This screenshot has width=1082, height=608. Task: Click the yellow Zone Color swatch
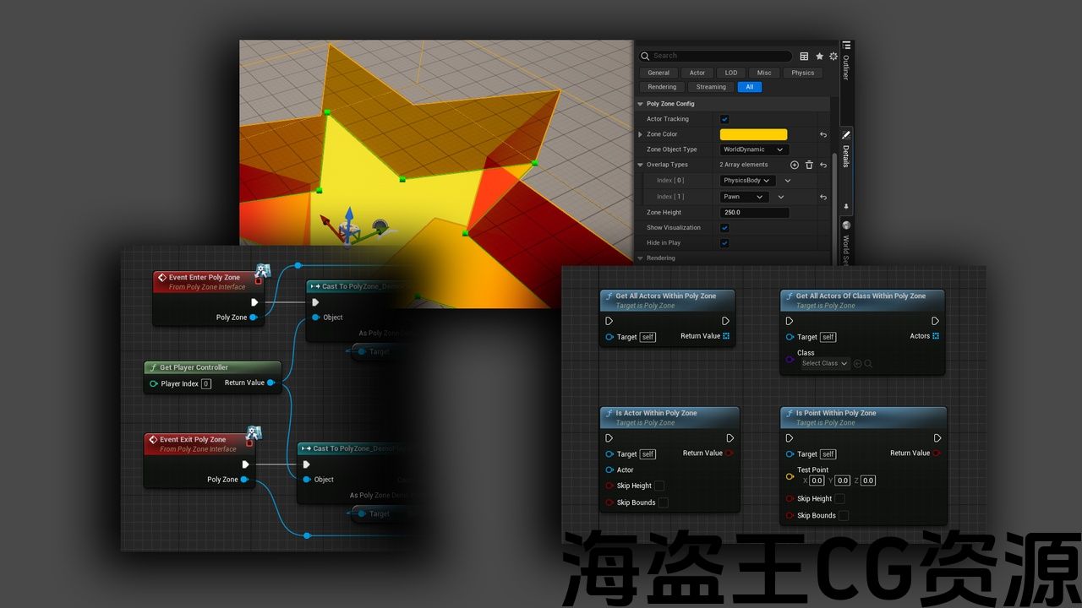tap(753, 134)
